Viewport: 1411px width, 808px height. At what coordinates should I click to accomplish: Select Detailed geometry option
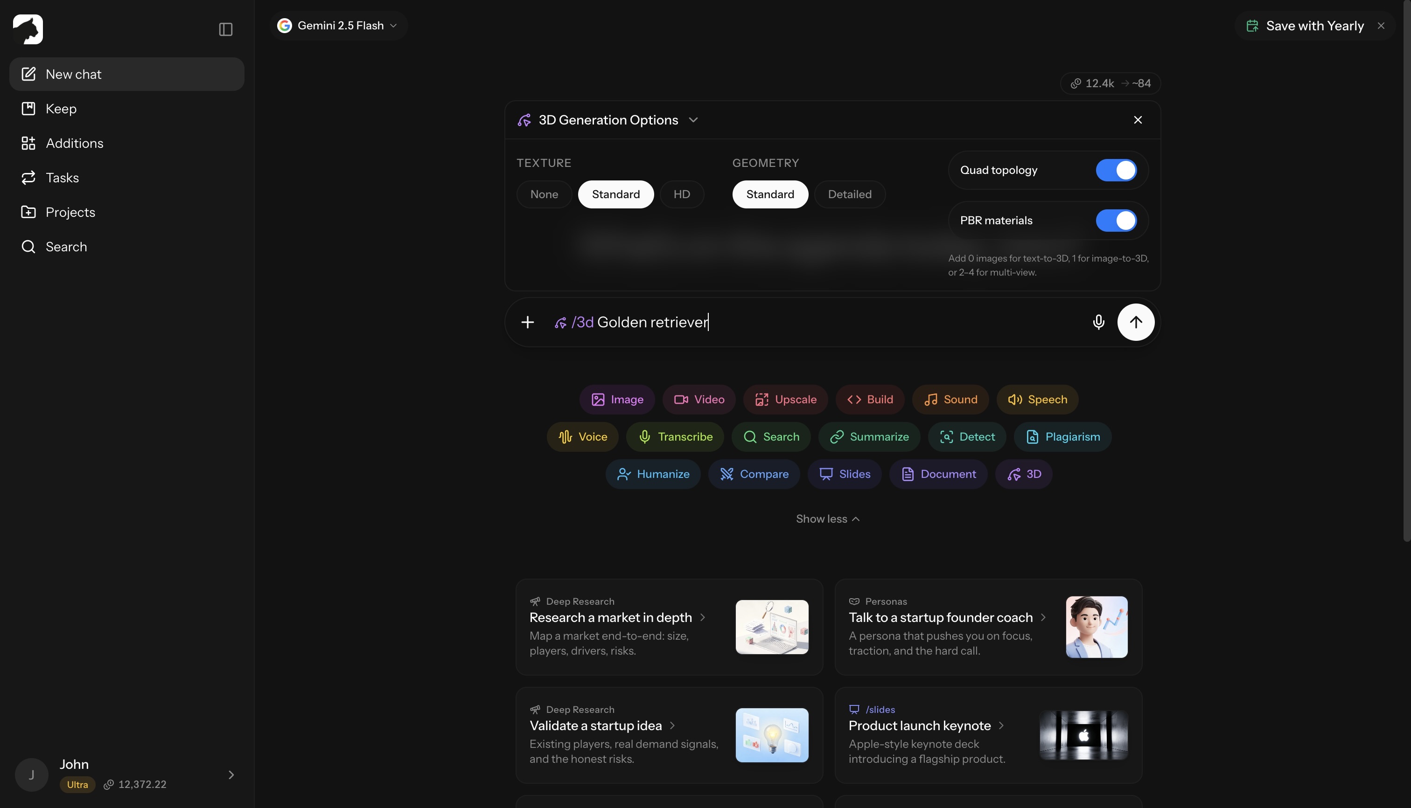[x=849, y=194]
